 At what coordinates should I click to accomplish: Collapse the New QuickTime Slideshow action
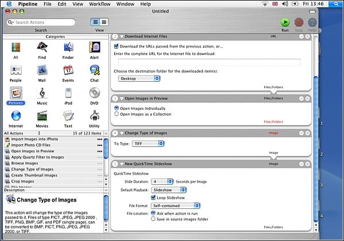click(x=122, y=164)
